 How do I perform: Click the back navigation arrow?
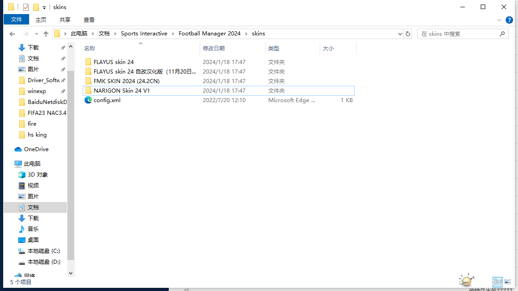(x=13, y=34)
